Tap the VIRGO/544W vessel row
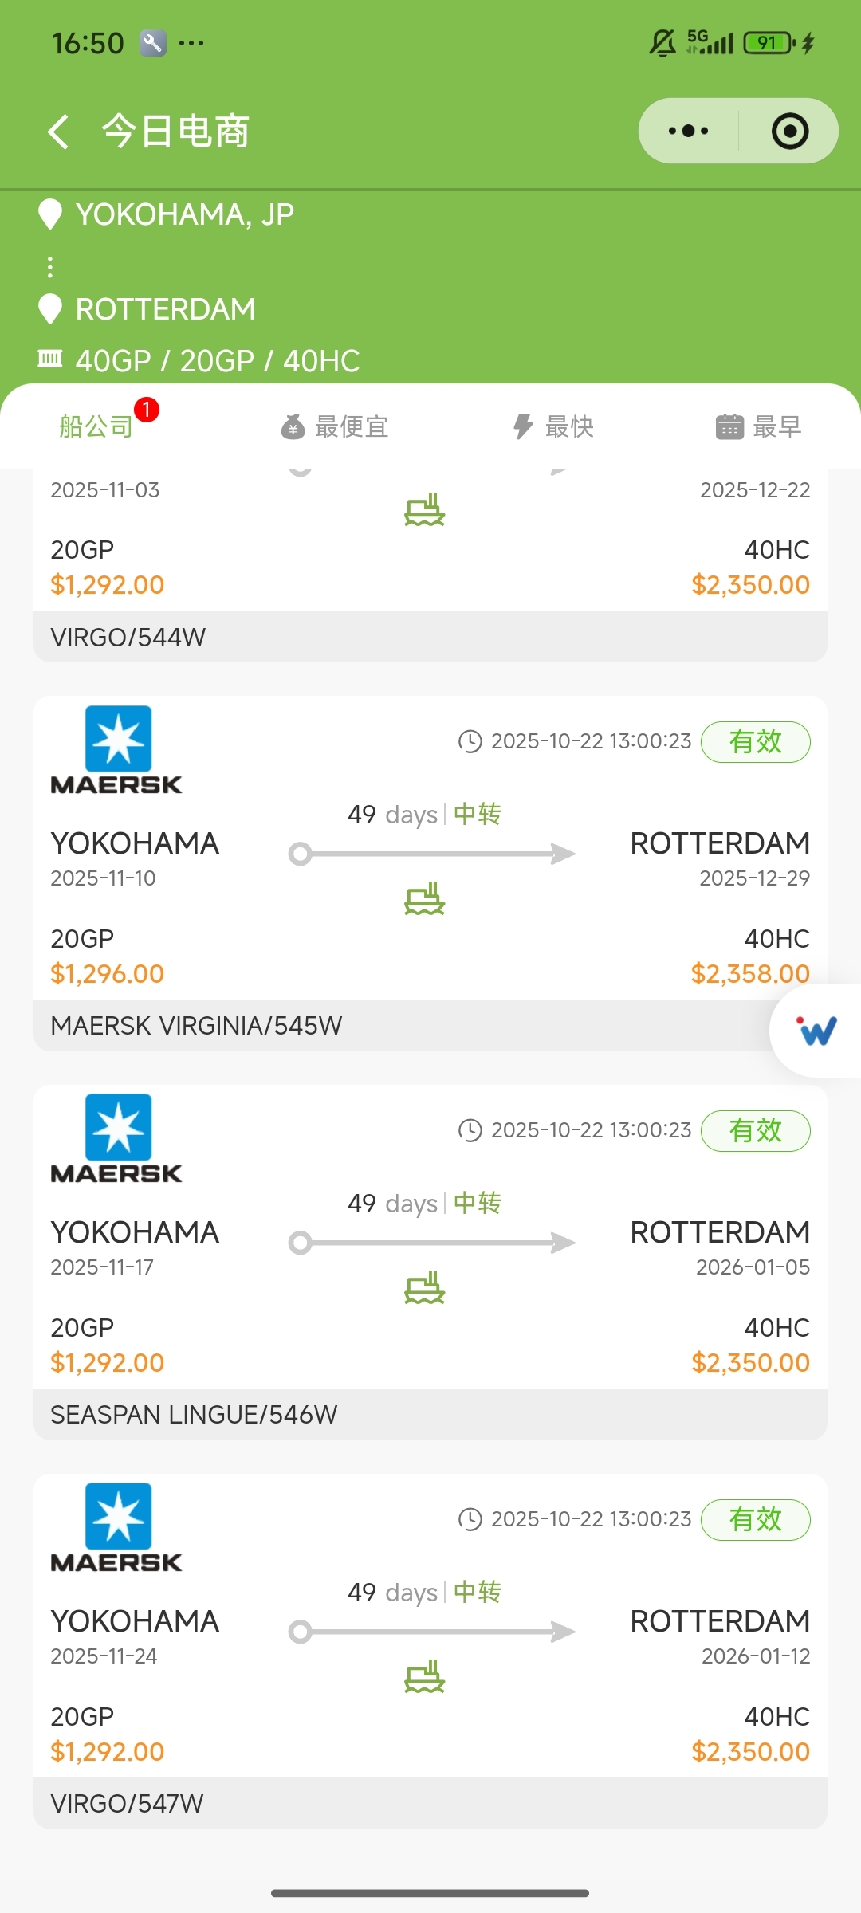 point(430,637)
